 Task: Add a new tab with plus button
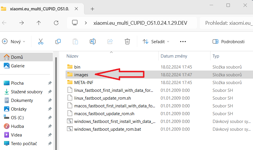[92, 9]
